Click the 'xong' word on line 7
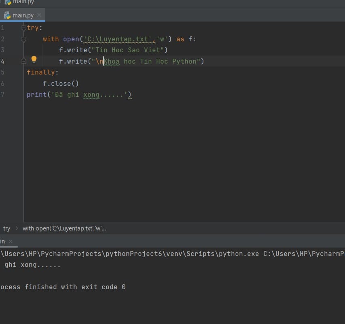Screen dimensions: 345x324 (x=91, y=95)
